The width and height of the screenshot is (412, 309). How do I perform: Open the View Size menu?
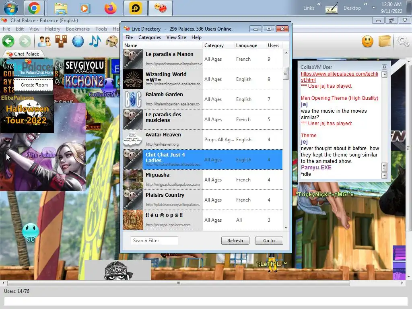tap(176, 37)
